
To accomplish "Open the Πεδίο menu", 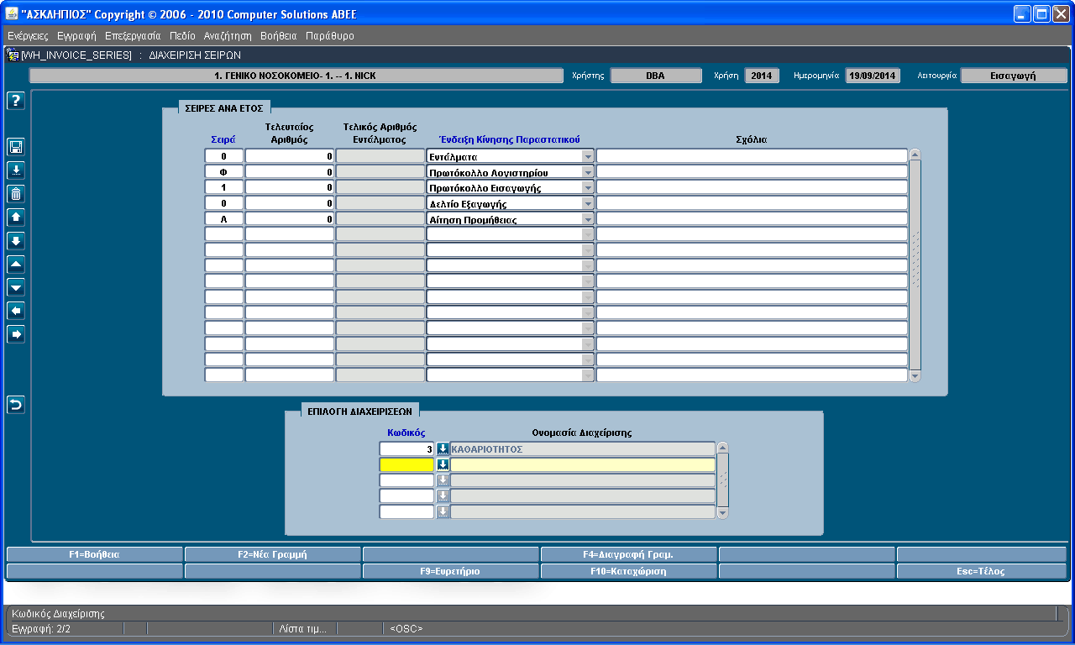I will pos(182,36).
